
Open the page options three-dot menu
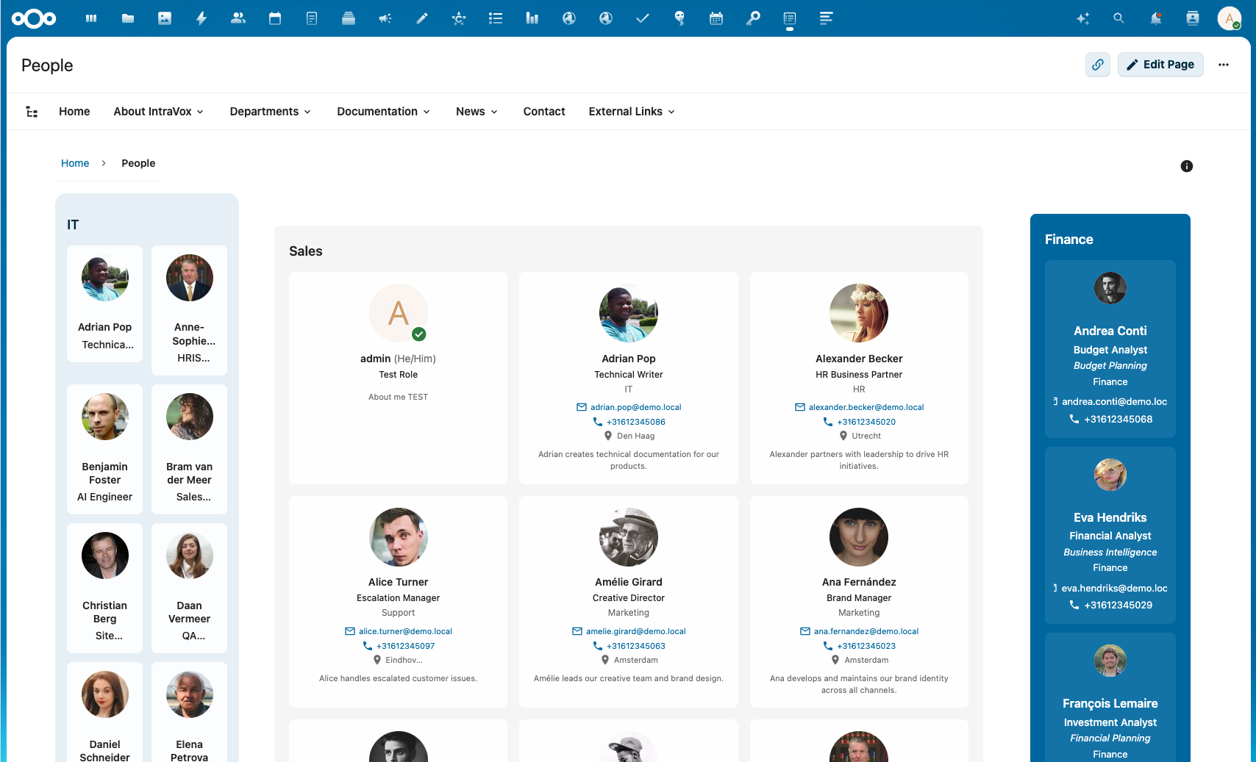coord(1224,65)
